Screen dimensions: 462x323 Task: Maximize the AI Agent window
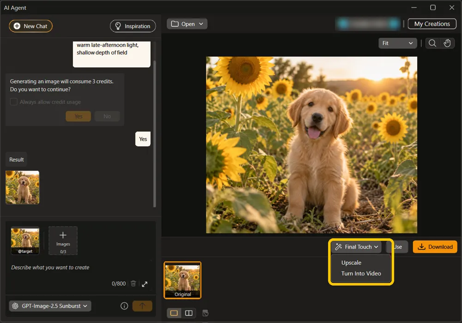point(433,7)
